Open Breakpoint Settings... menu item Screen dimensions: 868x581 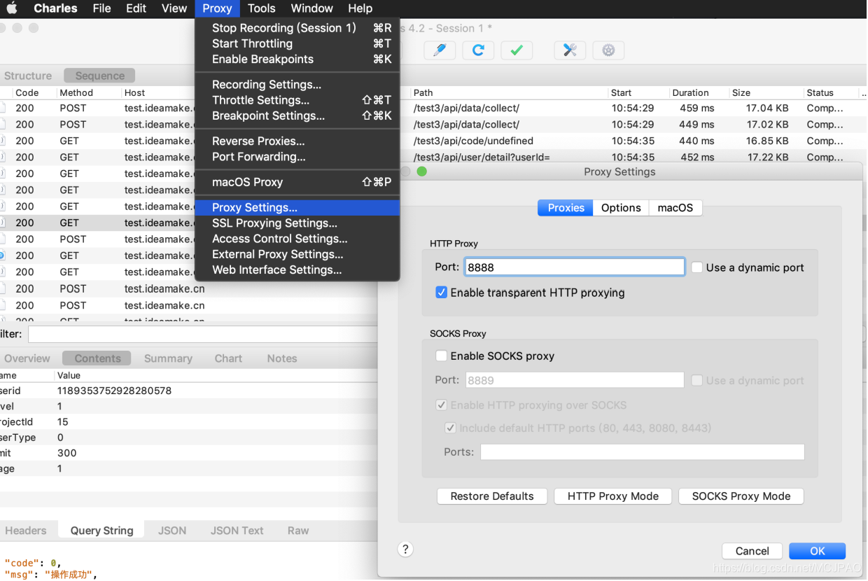(297, 115)
